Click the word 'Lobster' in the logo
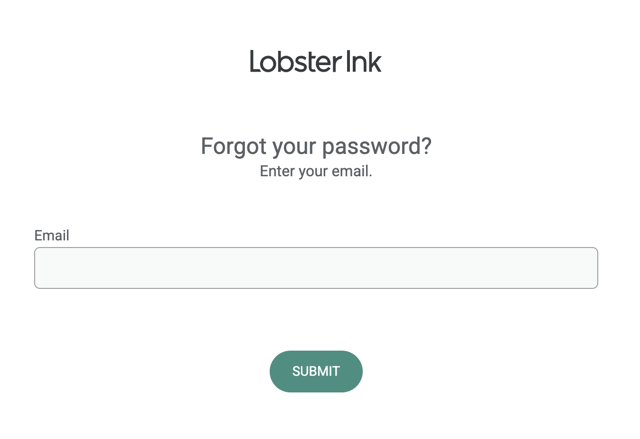 [295, 61]
